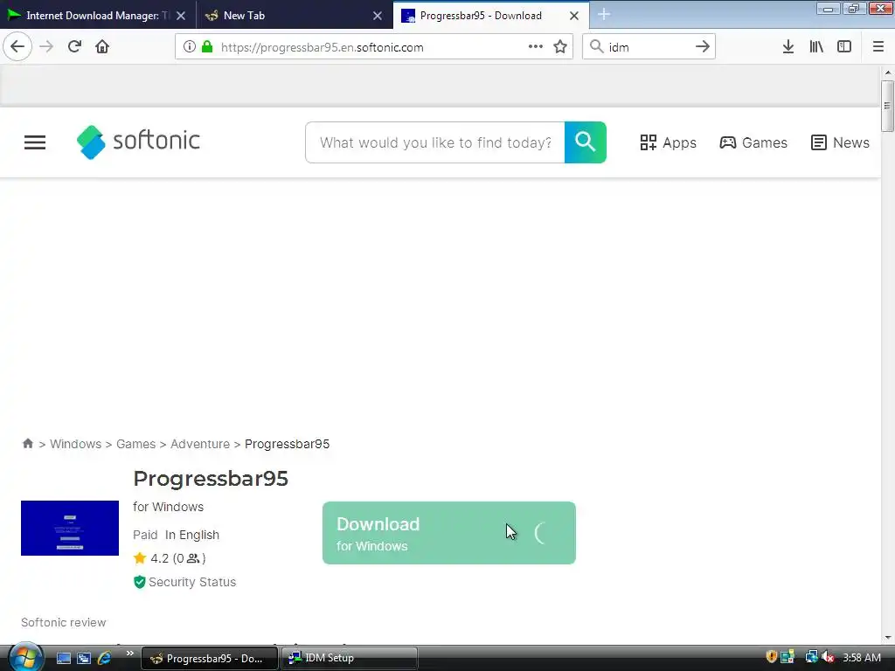895x671 pixels.
Task: Focus the Softonic search field
Action: click(435, 142)
